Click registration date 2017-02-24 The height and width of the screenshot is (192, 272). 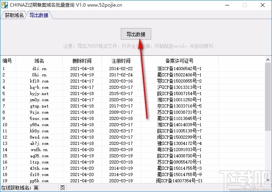121,75
